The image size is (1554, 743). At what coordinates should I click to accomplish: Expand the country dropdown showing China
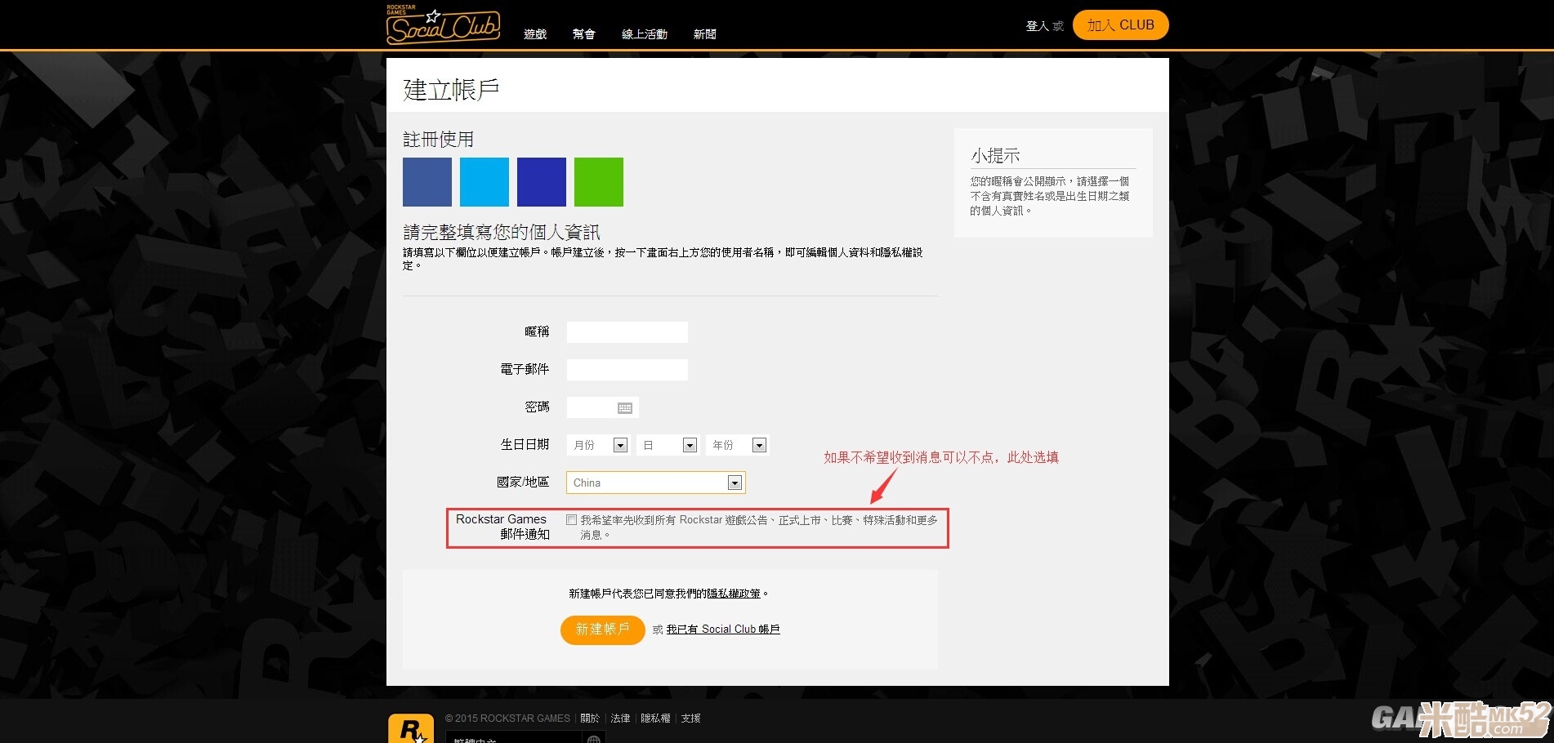click(x=656, y=483)
